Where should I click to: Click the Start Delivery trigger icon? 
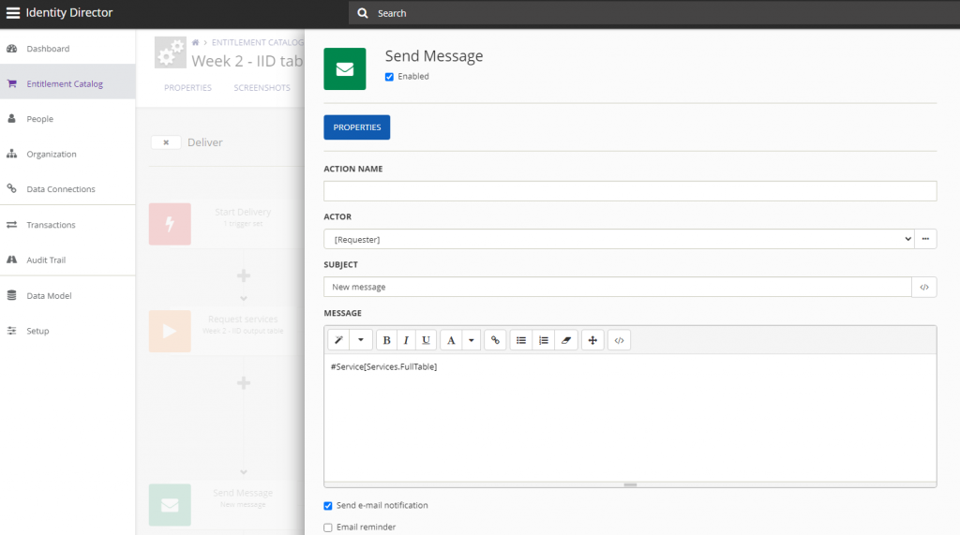[170, 224]
